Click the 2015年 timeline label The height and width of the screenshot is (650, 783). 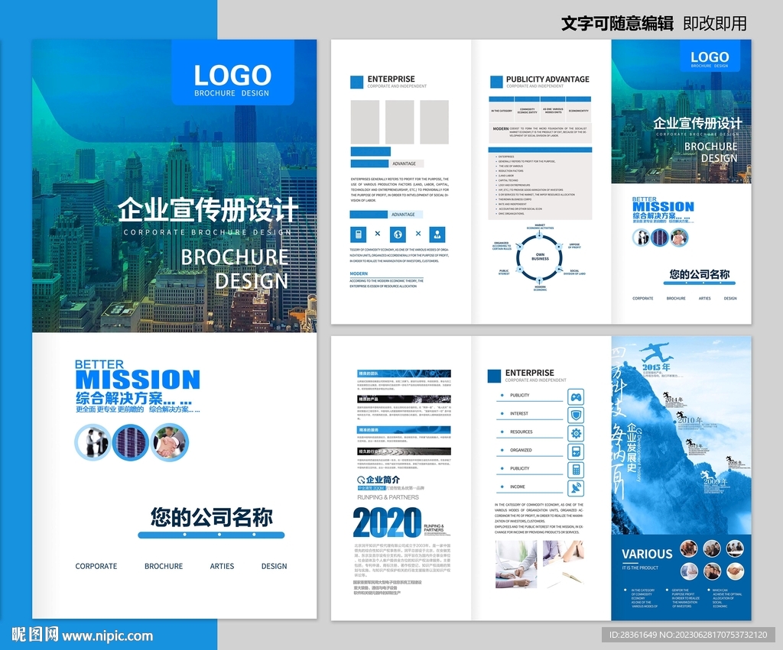[x=656, y=367]
